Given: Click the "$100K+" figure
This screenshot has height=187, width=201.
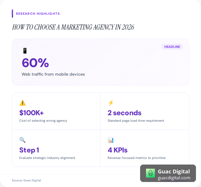Looking at the screenshot, I should 31,113.
